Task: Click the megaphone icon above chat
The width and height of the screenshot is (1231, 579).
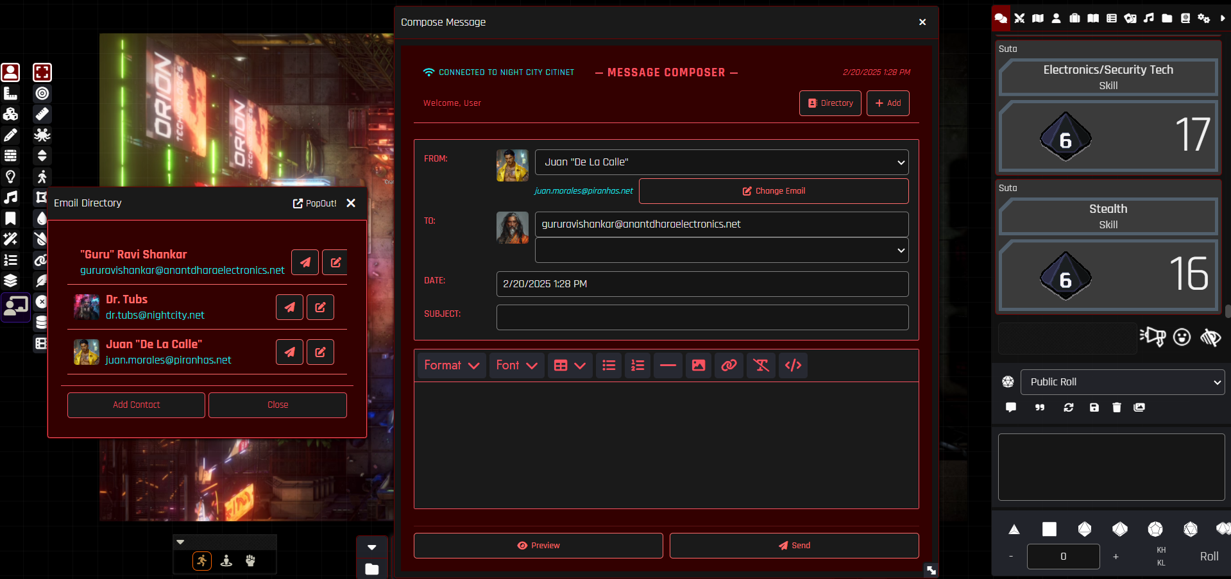Action: click(x=1153, y=337)
